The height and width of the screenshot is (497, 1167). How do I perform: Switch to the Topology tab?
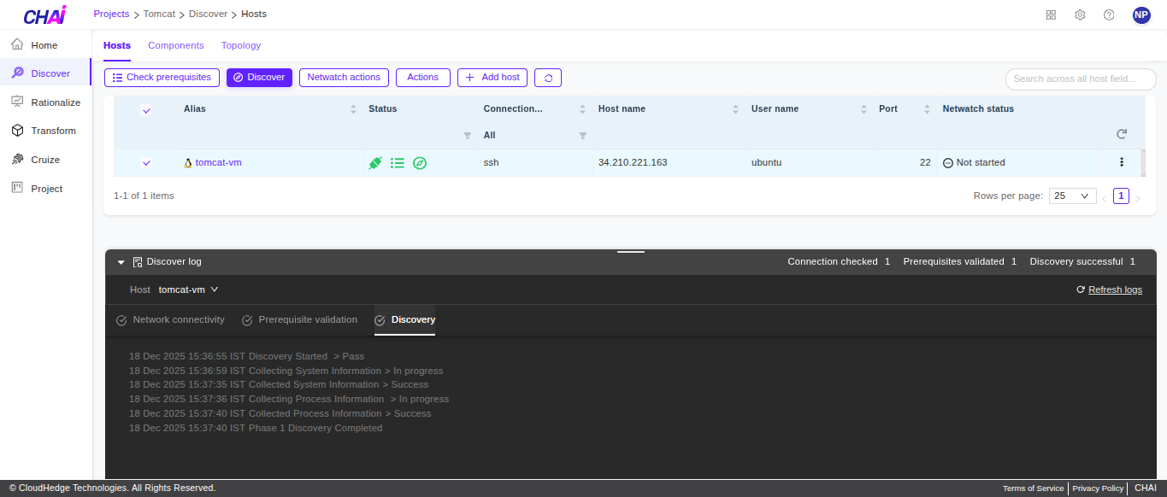click(241, 45)
